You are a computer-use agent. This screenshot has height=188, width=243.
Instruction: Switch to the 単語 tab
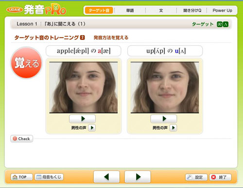tap(130, 11)
